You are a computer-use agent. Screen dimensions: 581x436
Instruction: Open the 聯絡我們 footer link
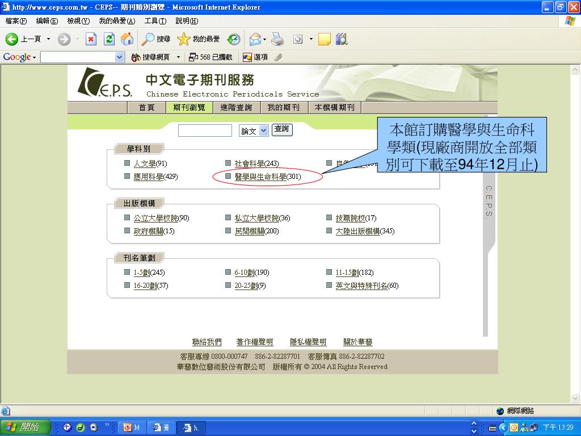point(207,342)
